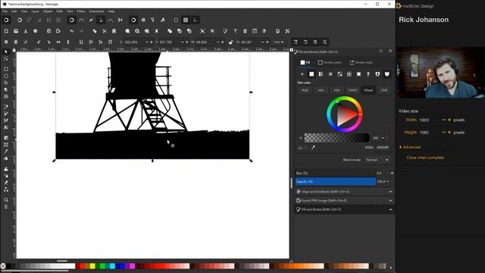This screenshot has width=485, height=273.
Task: Open the Edit menu
Action: point(14,11)
